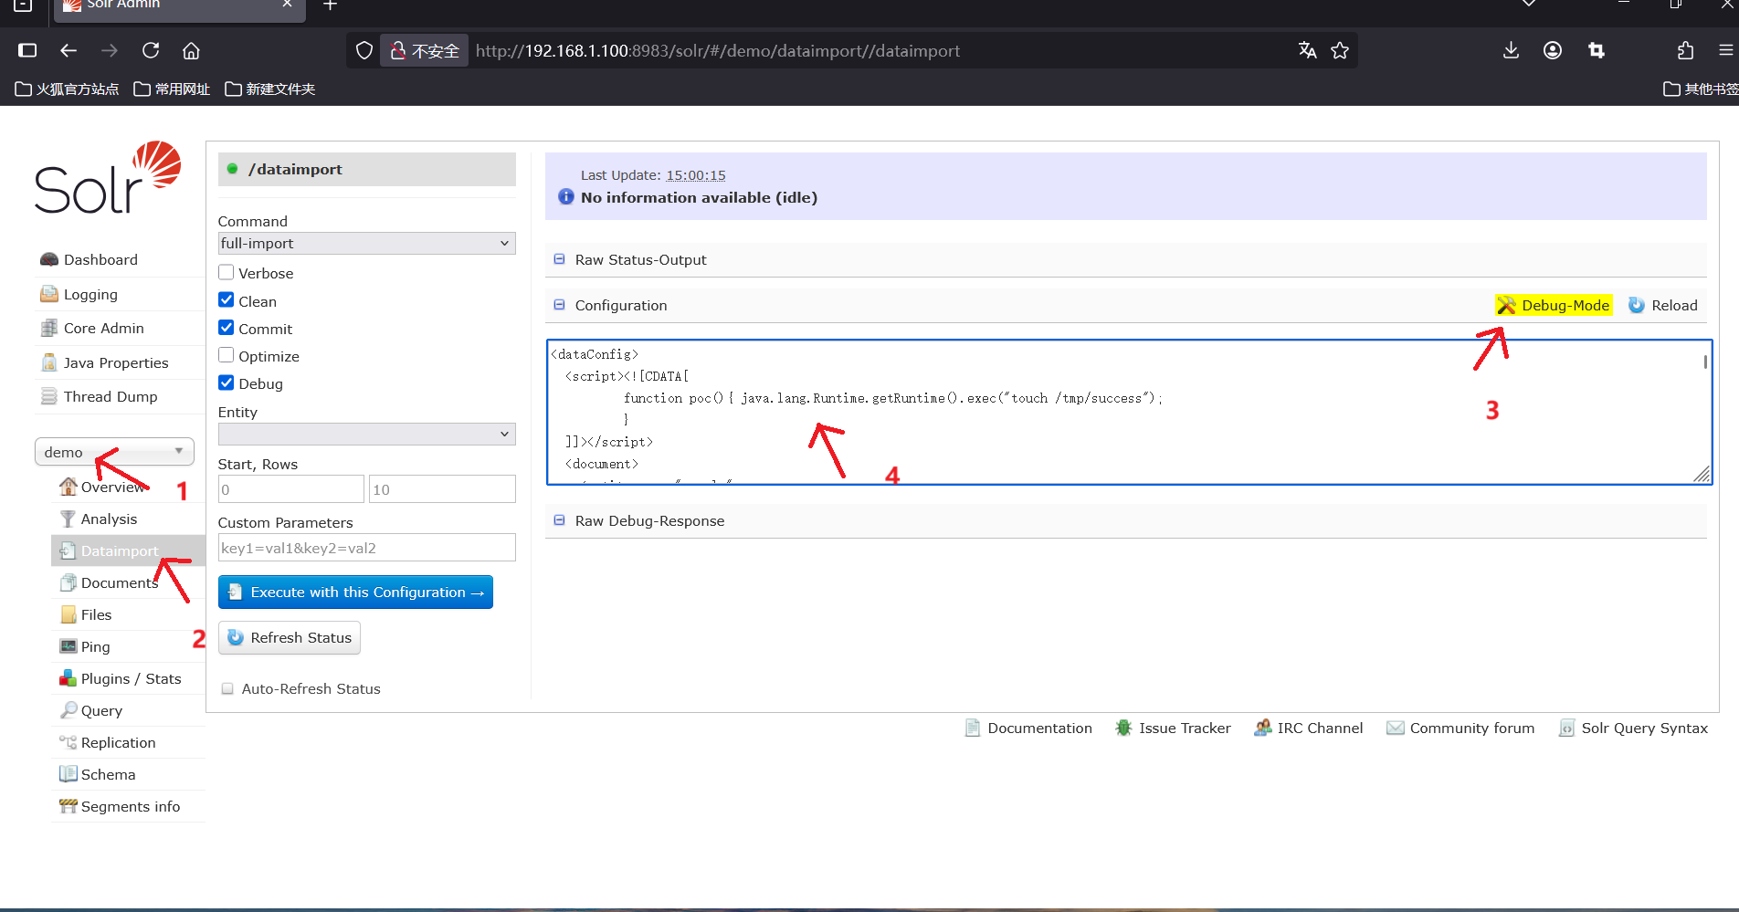
Task: Click the Reload configuration button
Action: click(1663, 305)
